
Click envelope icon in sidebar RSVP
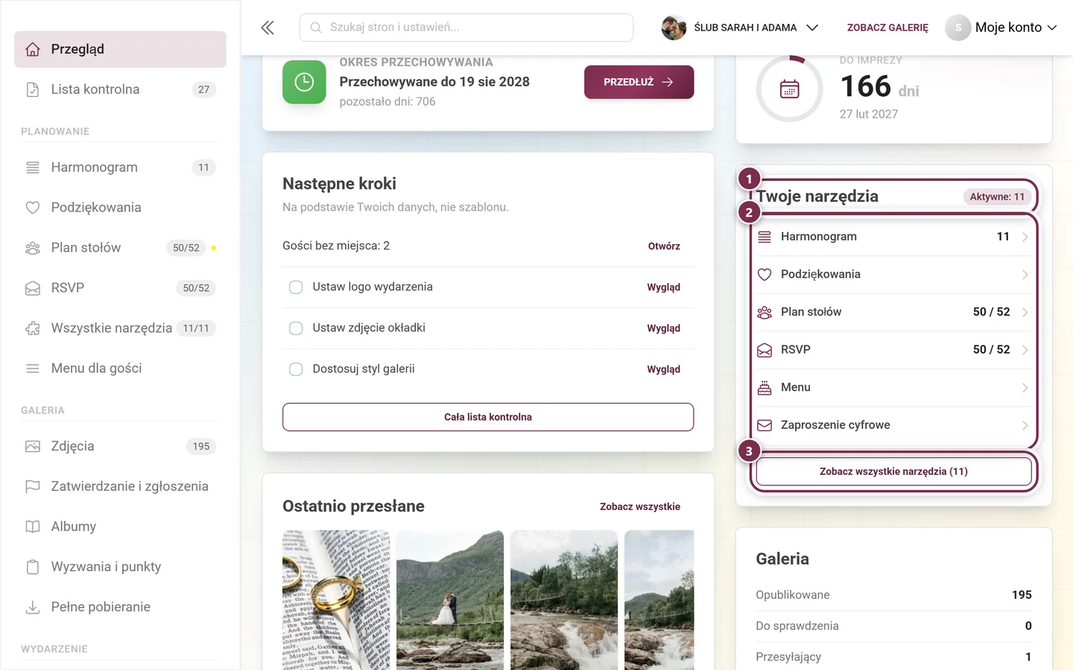[33, 288]
